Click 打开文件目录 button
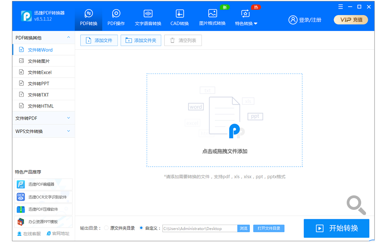The image size is (386, 246). tap(269, 228)
